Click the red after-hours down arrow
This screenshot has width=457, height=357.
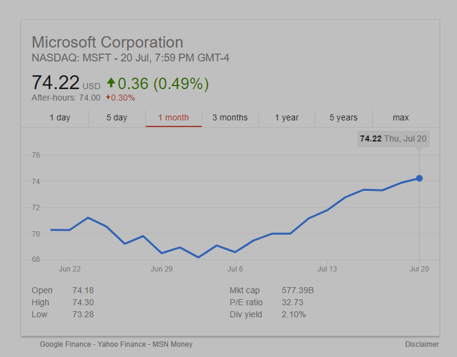(x=108, y=98)
